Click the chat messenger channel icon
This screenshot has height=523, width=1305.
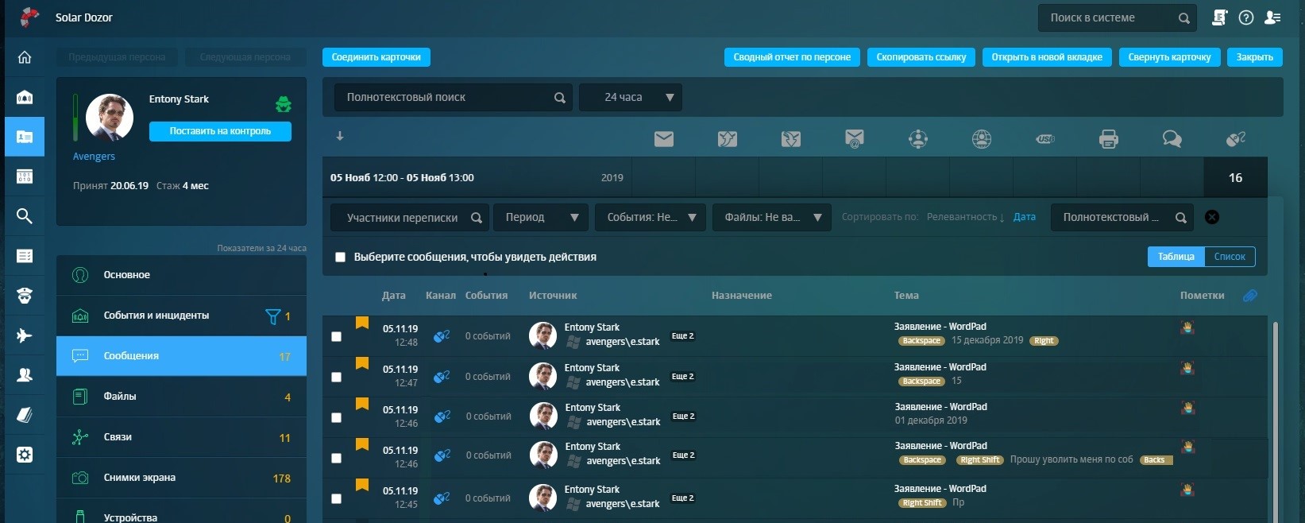click(x=1172, y=139)
